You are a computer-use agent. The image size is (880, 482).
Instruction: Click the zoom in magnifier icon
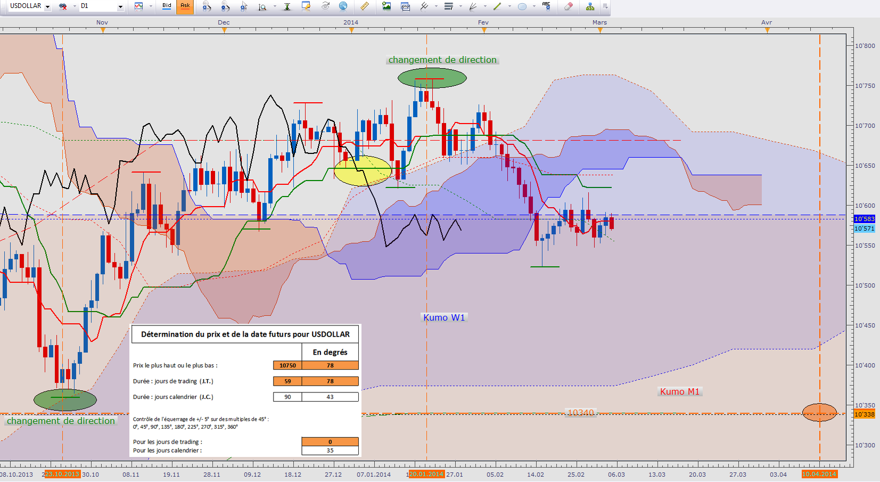[207, 6]
